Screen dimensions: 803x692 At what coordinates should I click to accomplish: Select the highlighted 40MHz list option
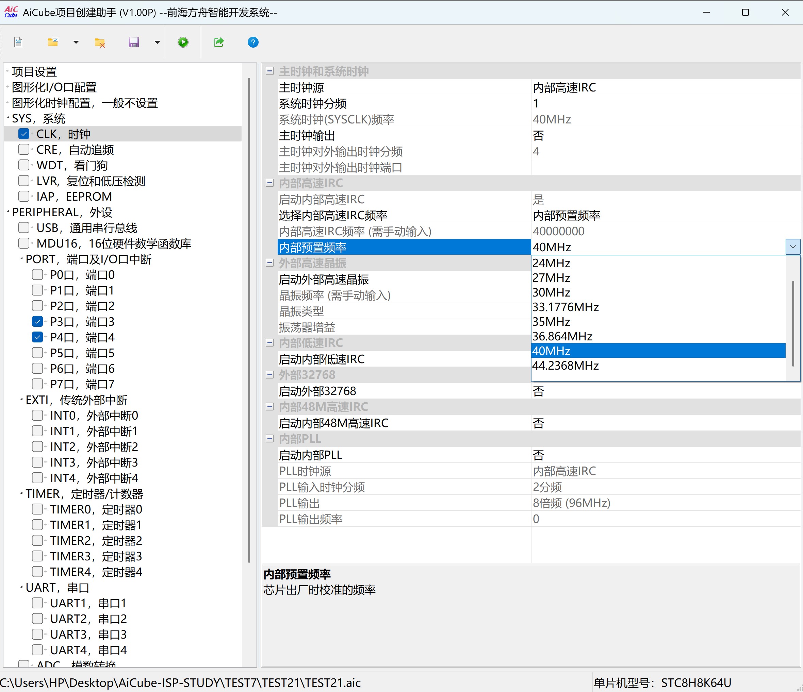[x=658, y=351]
